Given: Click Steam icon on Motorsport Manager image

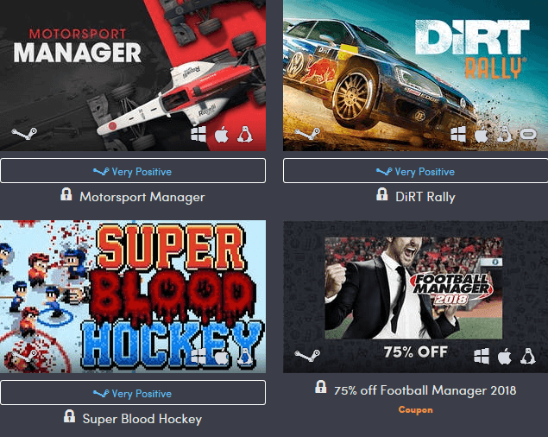Looking at the screenshot, I should coord(24,133).
